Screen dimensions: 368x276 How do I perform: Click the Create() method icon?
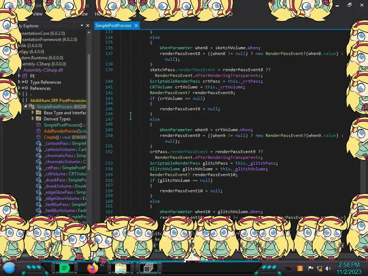38,137
